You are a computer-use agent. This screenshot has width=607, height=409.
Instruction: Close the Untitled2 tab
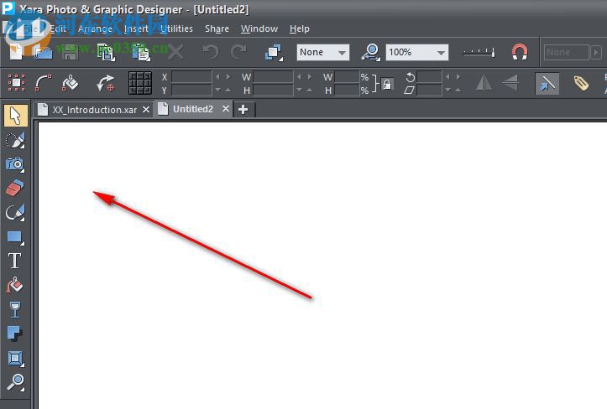[x=226, y=109]
